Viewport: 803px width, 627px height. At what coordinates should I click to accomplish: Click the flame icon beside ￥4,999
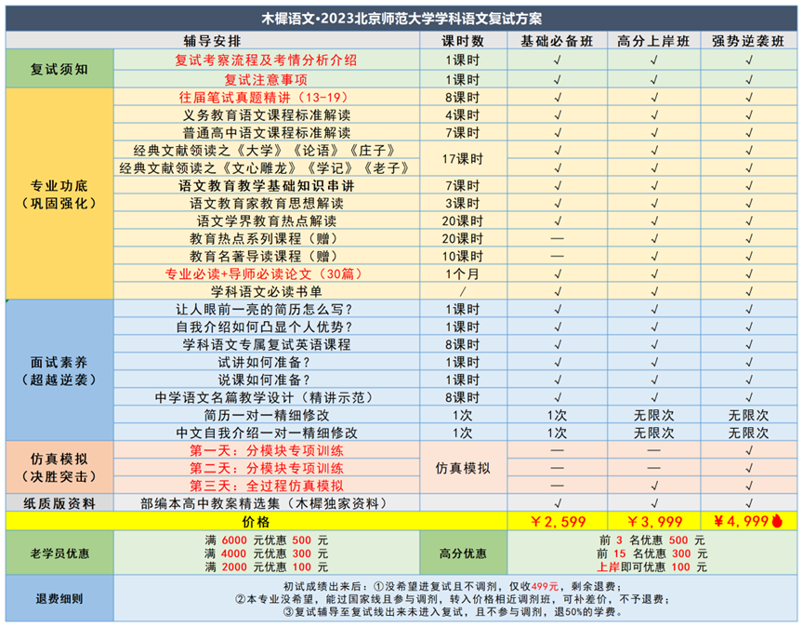point(777,521)
